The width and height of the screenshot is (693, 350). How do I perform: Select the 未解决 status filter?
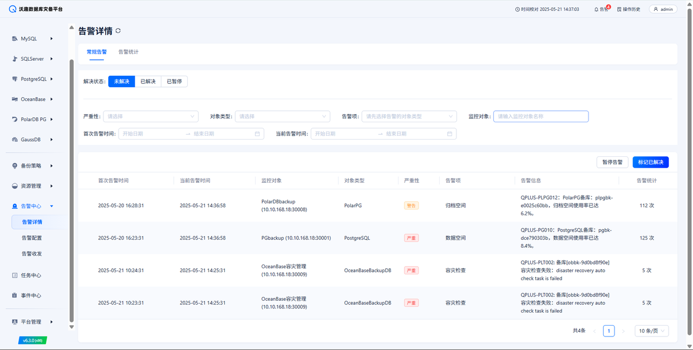121,81
